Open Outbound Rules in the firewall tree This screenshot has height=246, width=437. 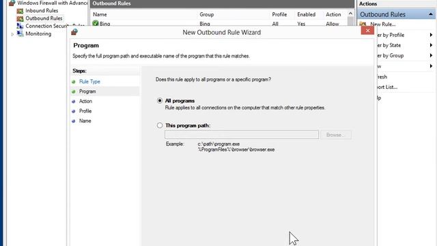[44, 18]
